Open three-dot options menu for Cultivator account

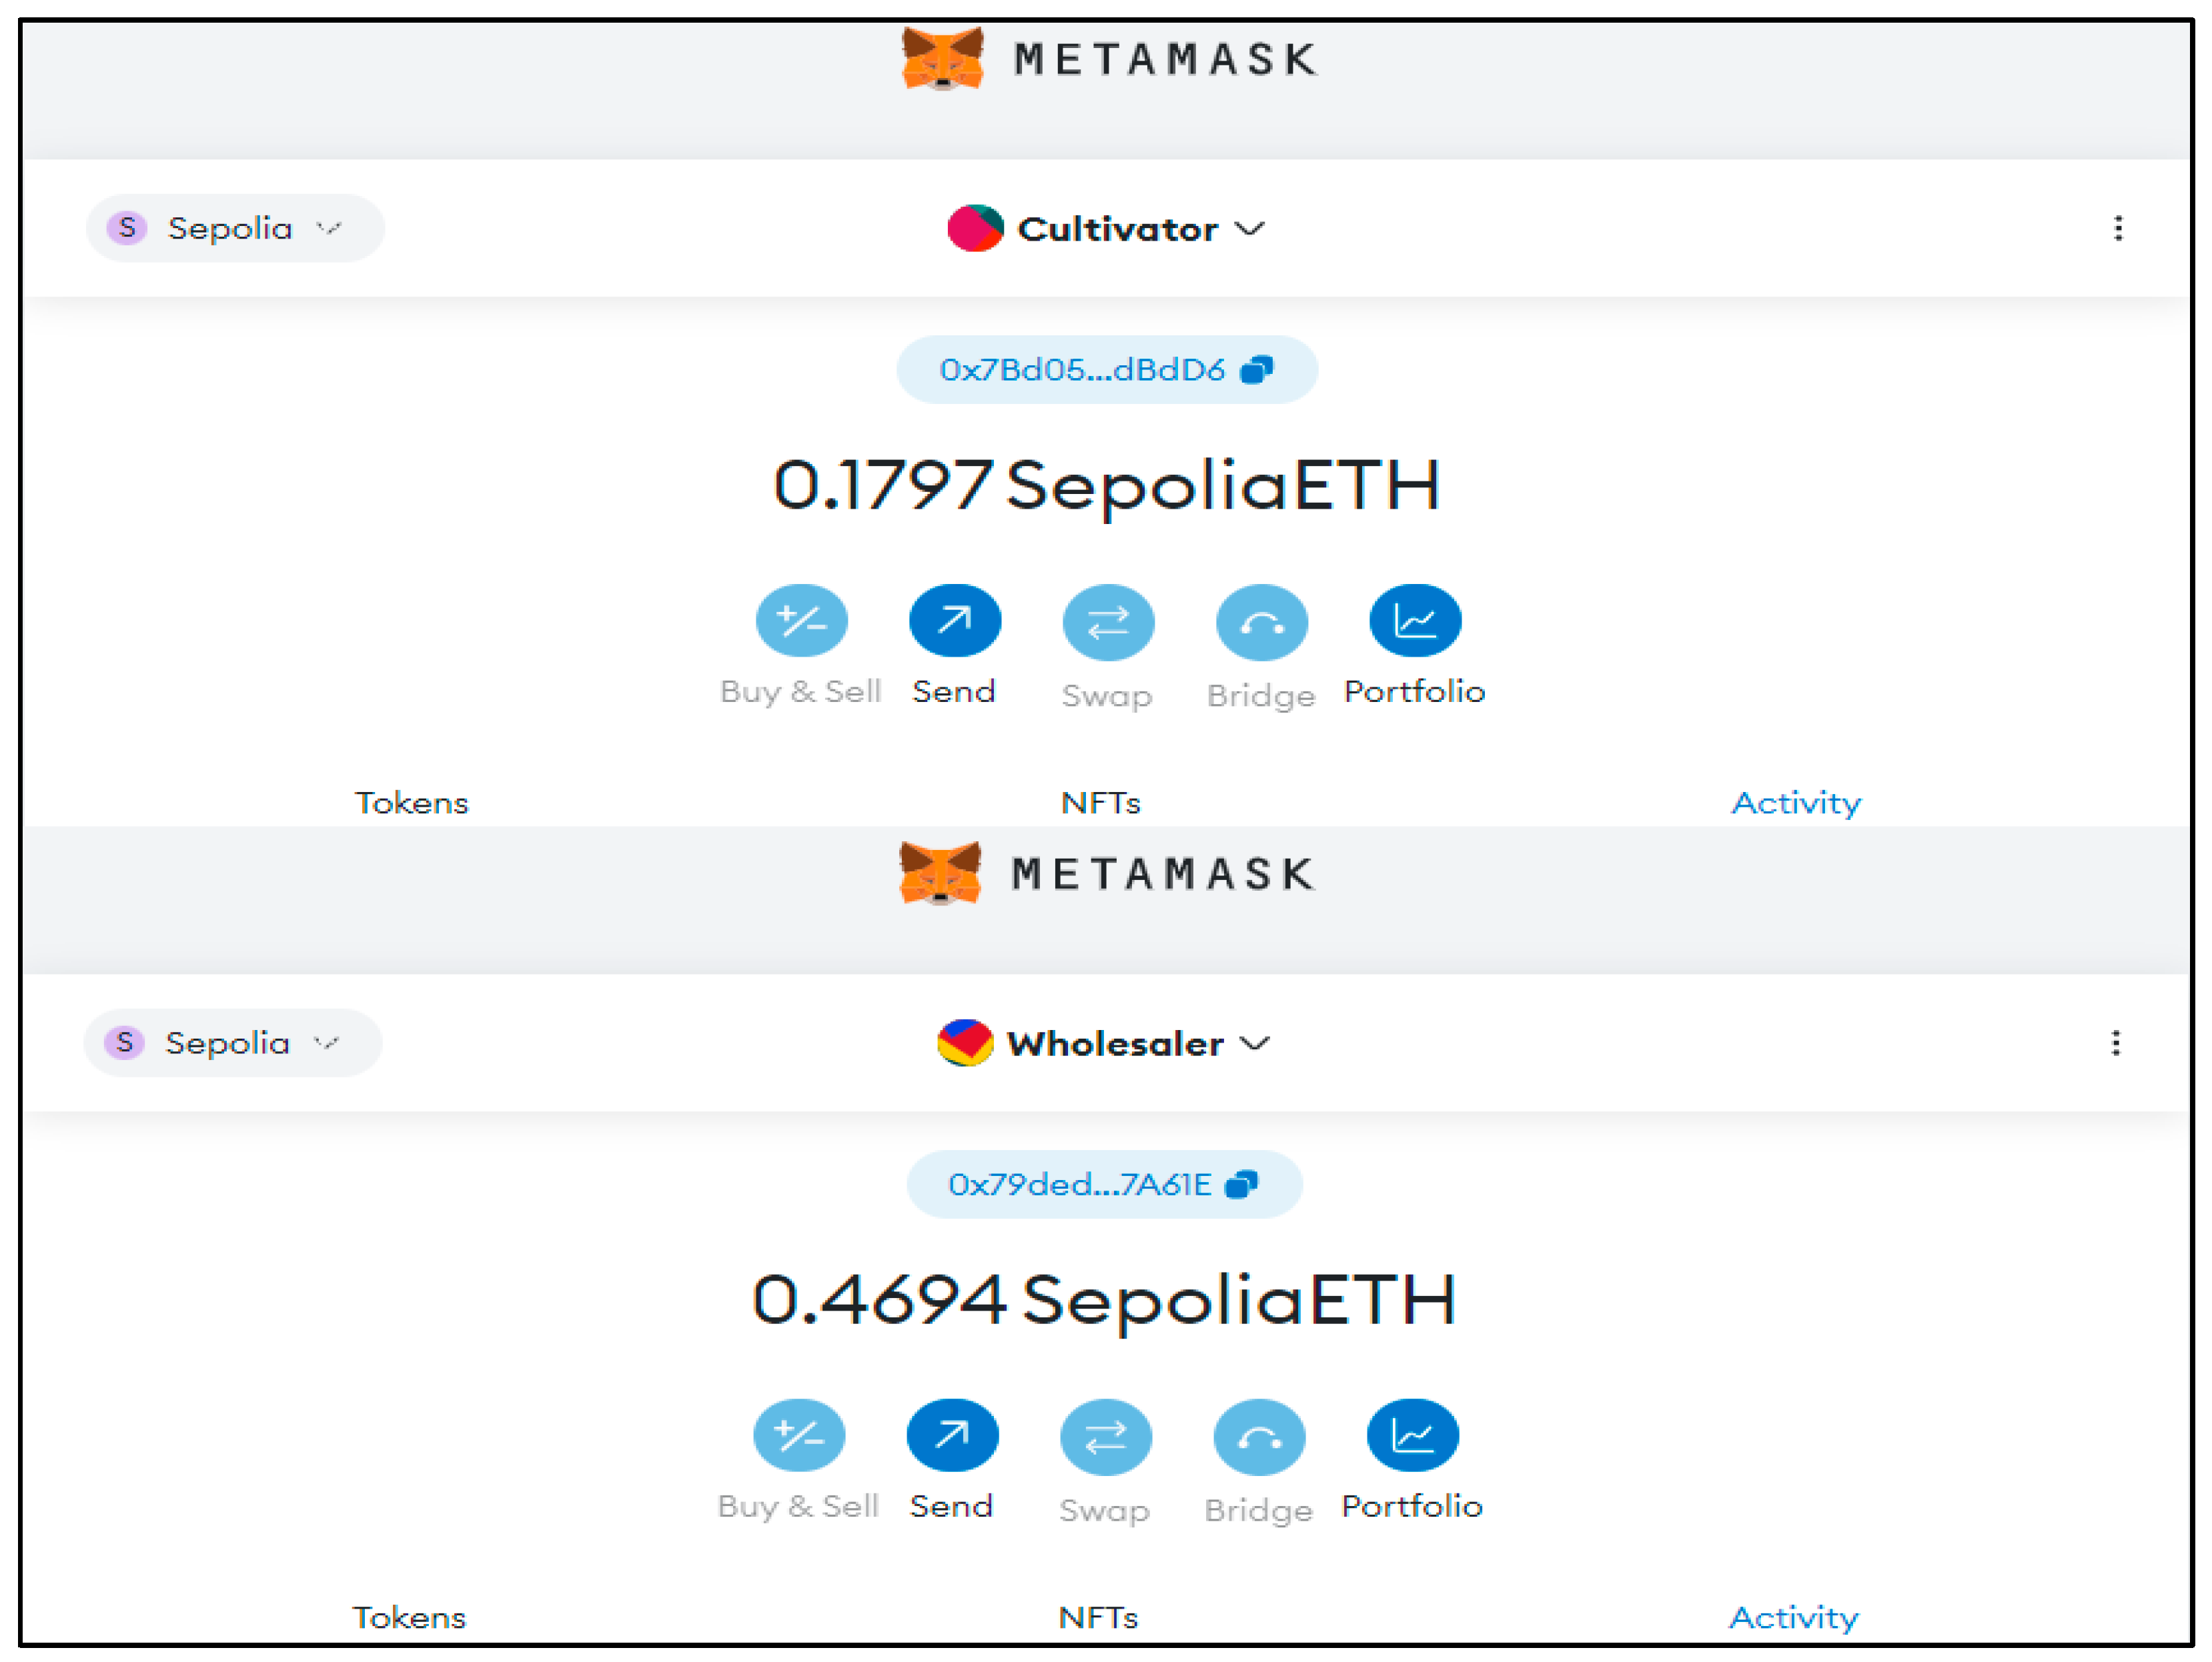2117,229
